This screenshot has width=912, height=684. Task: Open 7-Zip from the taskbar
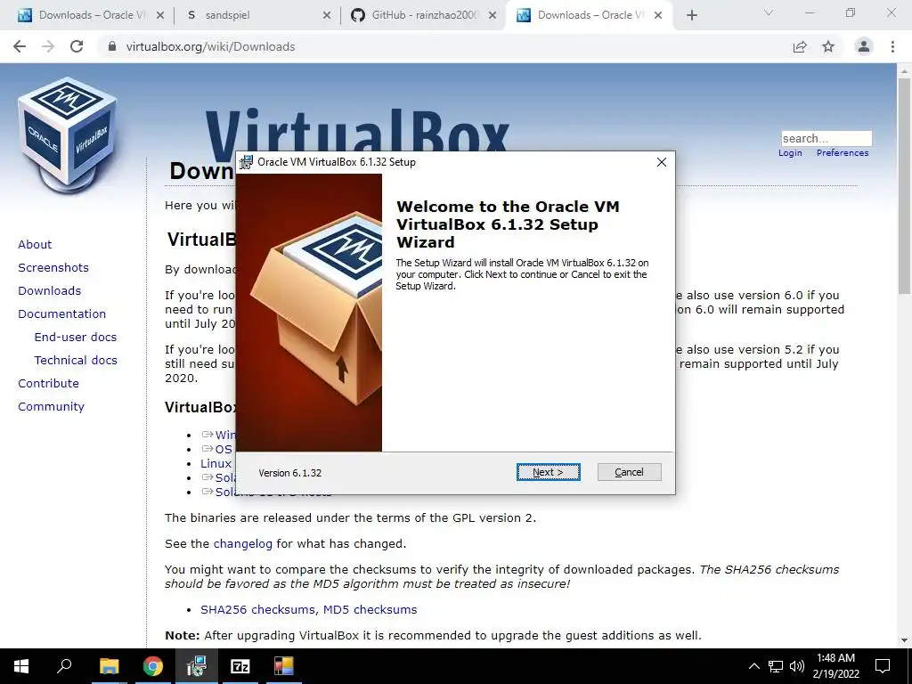tap(240, 666)
